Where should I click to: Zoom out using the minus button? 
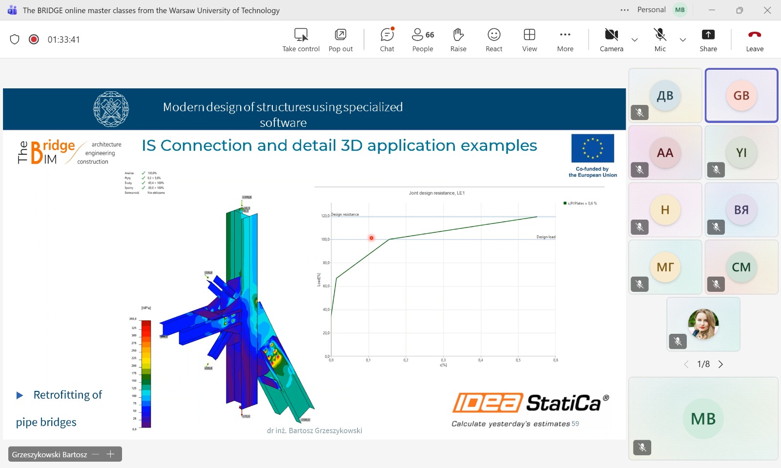(96, 454)
